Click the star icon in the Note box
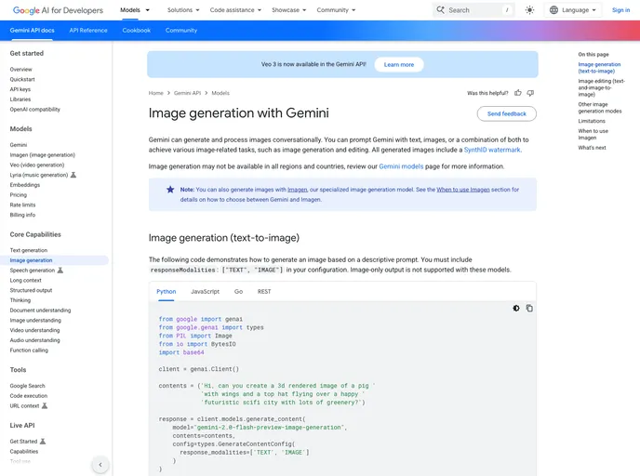 coord(170,190)
